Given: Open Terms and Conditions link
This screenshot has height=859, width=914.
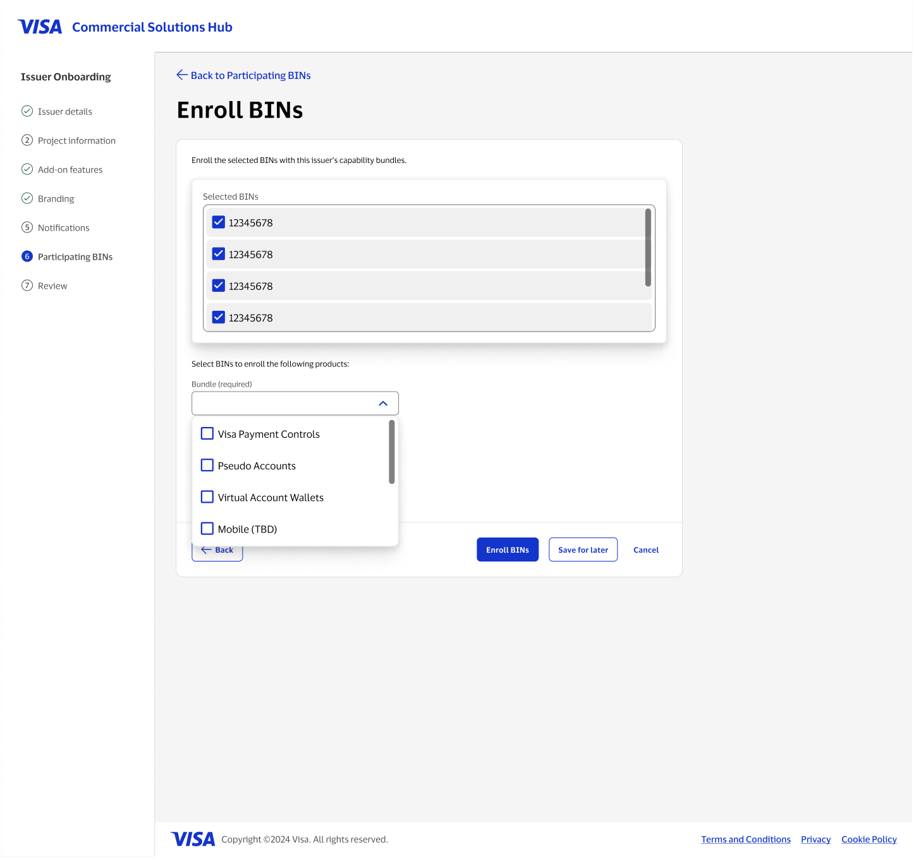Looking at the screenshot, I should click(x=746, y=839).
